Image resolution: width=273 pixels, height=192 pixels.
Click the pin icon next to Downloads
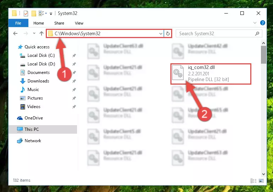click(x=74, y=81)
